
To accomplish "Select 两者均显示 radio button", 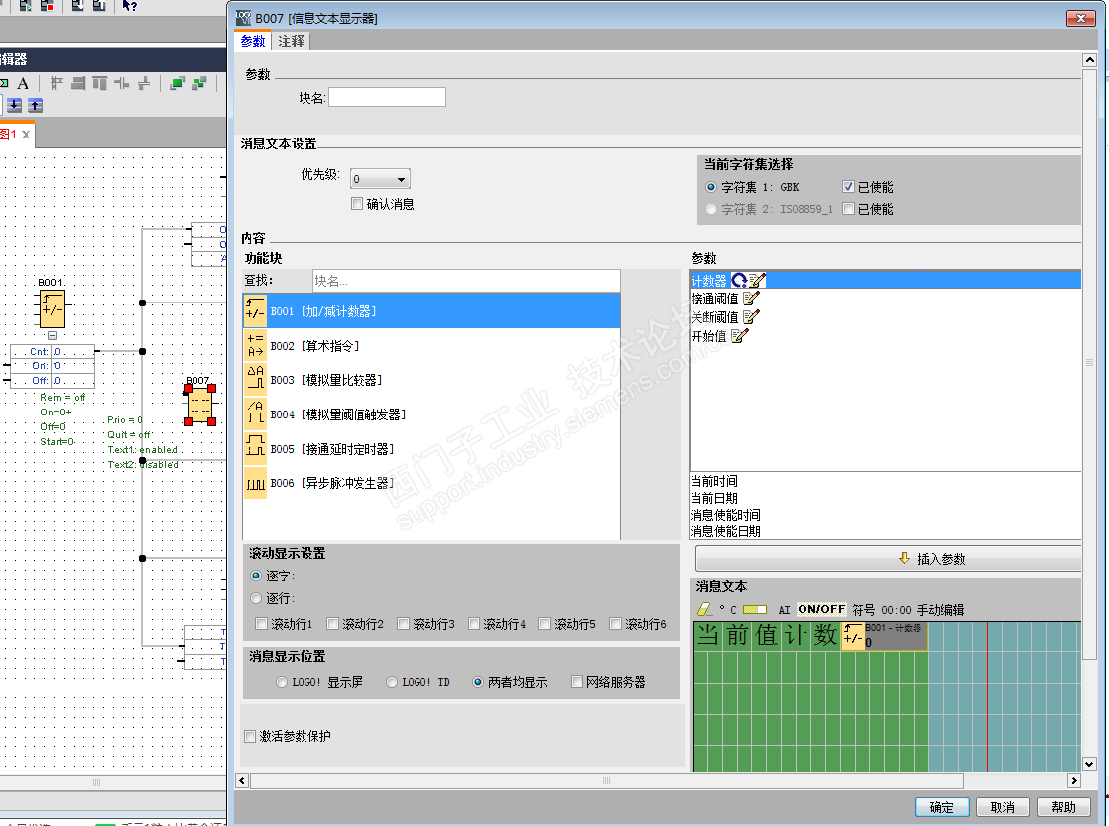I will 478,682.
